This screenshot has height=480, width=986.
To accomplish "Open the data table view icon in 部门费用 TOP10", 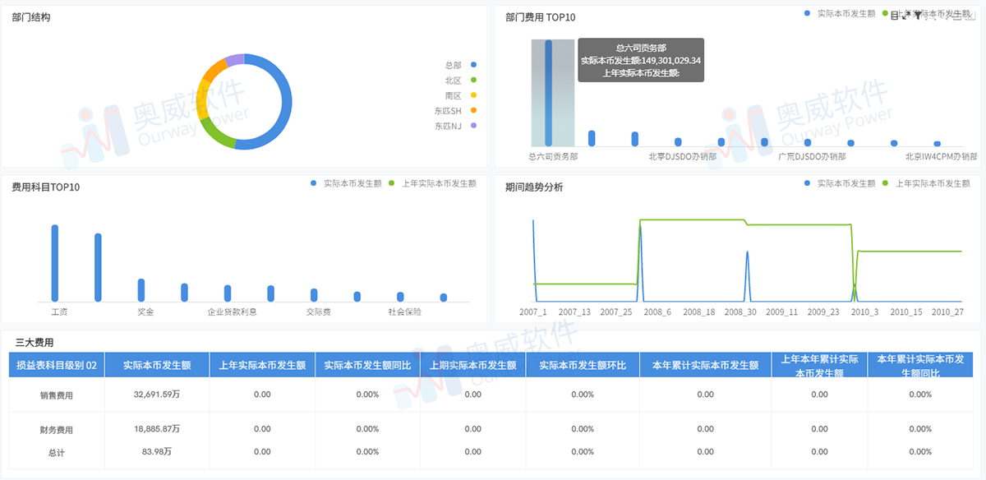I will (x=894, y=16).
